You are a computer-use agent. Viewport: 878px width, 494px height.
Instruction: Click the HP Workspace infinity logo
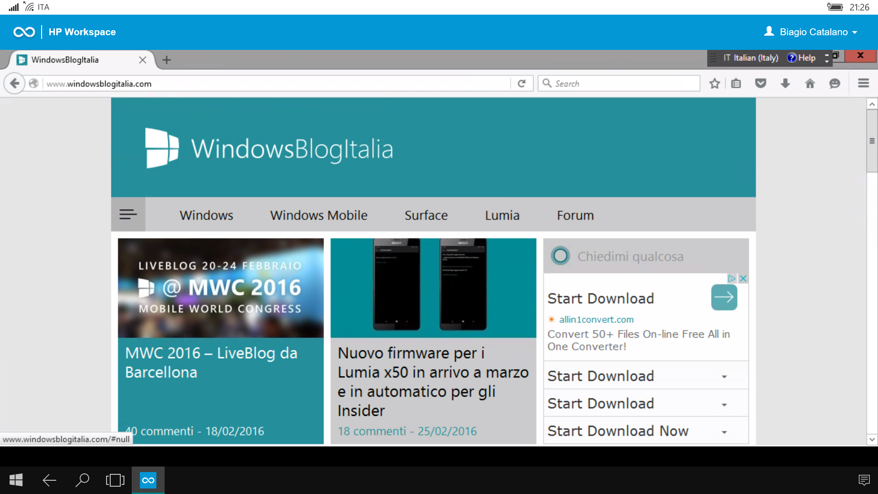[x=24, y=32]
